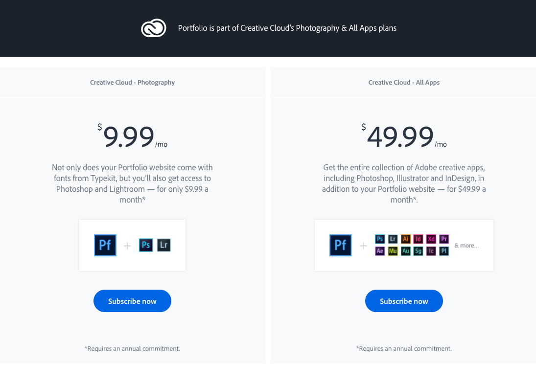
Task: Click the Audition icon
Action: coord(406,251)
